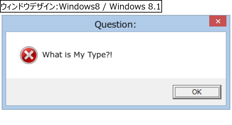
Task: Click the red error circle icon
Action: point(29,55)
